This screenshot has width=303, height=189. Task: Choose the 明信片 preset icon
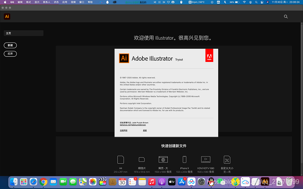pos(142,160)
